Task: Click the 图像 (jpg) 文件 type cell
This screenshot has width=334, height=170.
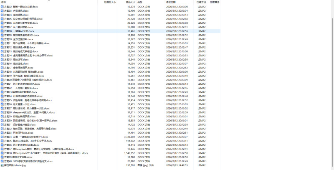Action: [x=145, y=165]
